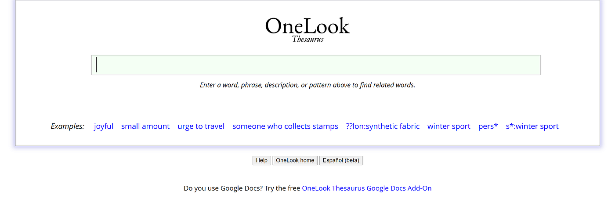
Task: Open the OneLook Thesaurus Google Docs Add-On link
Action: point(367,188)
